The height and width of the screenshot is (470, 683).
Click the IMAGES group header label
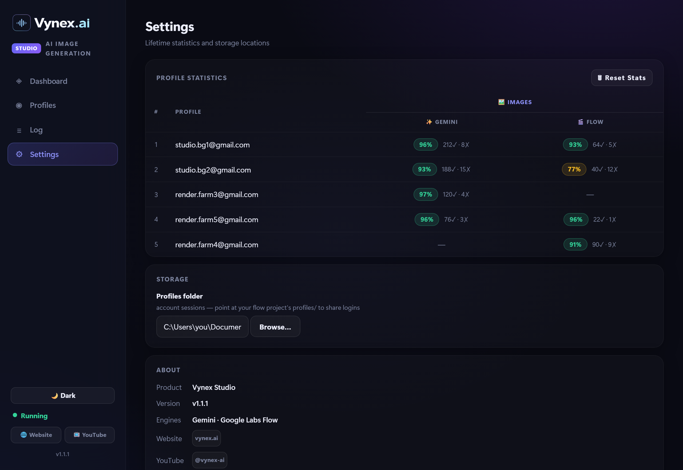(x=519, y=102)
